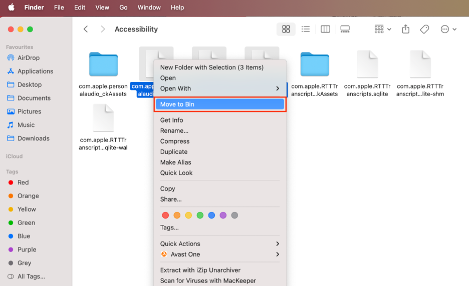Viewport: 469px width, 286px height.
Task: Choose Duplicate from the context menu
Action: (x=220, y=151)
